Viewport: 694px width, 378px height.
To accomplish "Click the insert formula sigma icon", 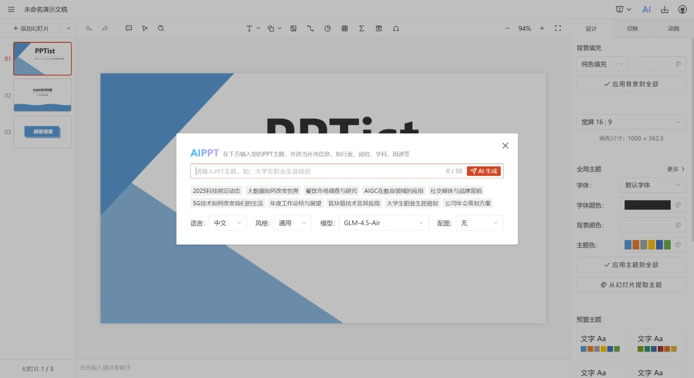I will point(362,28).
